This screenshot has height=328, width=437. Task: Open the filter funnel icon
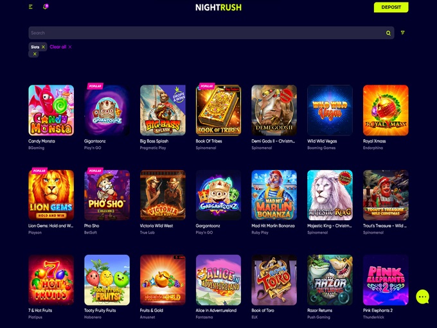pos(402,33)
